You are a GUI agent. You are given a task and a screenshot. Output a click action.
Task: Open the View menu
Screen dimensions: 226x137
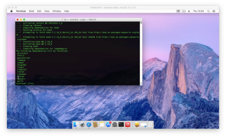(47, 11)
